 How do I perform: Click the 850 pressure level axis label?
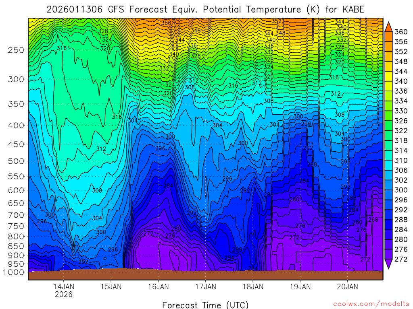(x=16, y=246)
